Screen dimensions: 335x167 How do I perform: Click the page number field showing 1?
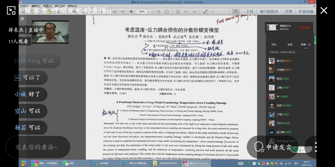tap(109, 12)
